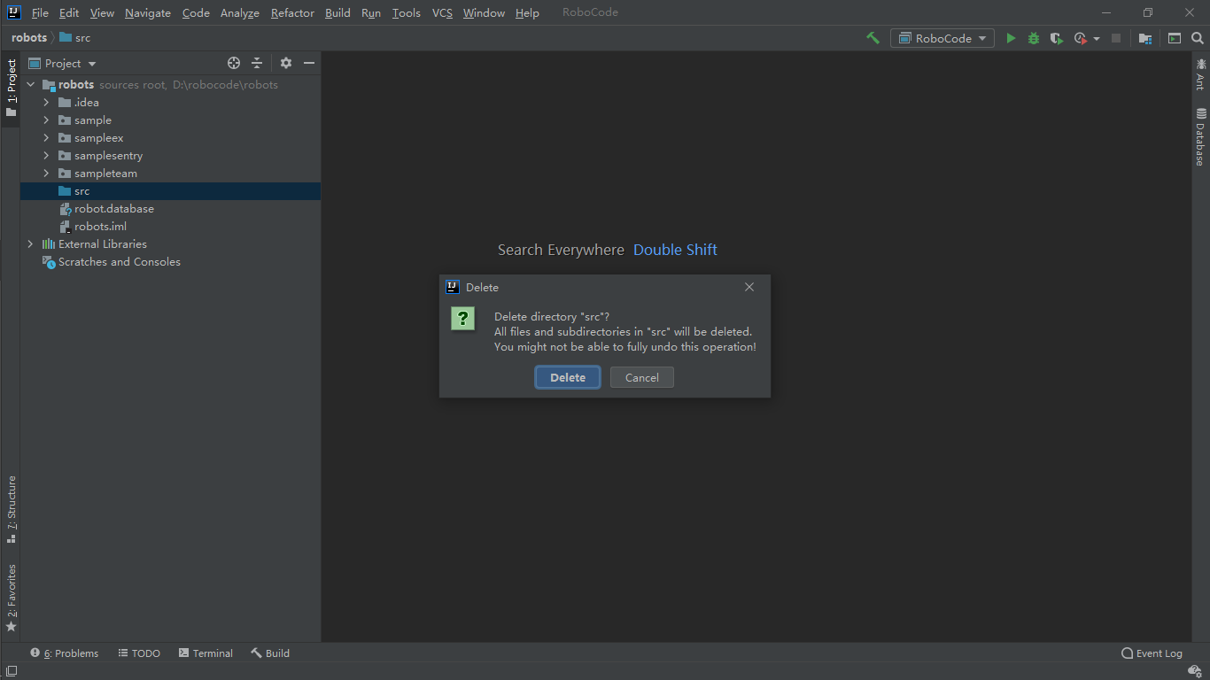The image size is (1210, 680).
Task: Click the Build Project hammer icon
Action: point(873,38)
